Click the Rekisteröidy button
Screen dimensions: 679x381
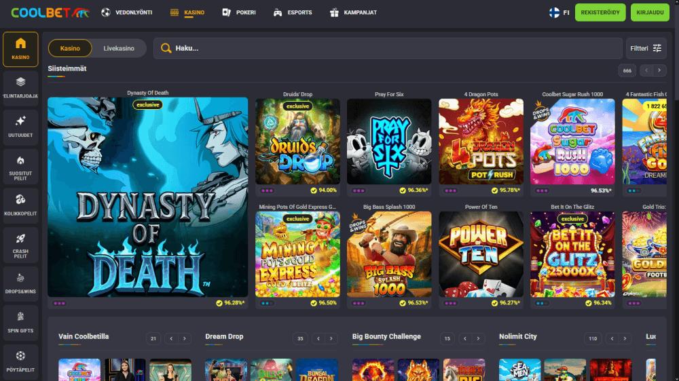click(600, 12)
